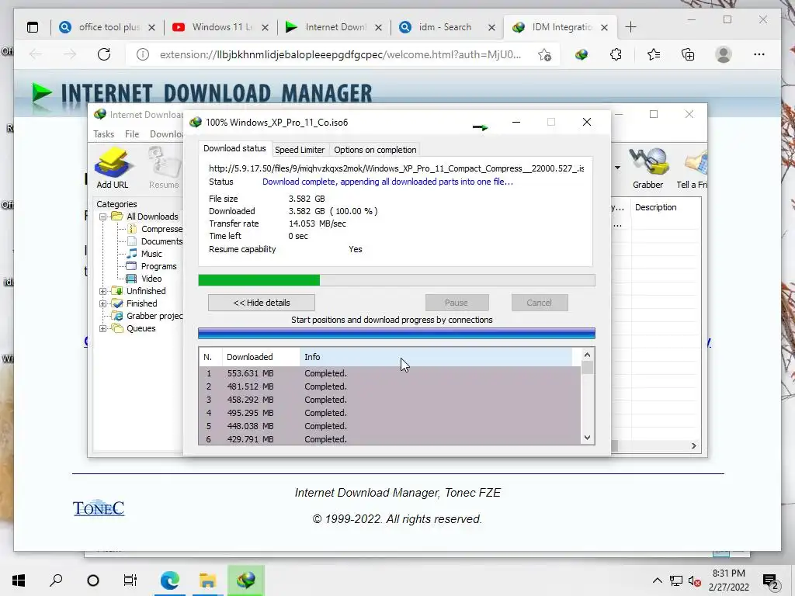The width and height of the screenshot is (795, 596).
Task: Click the Pause button
Action: (x=457, y=303)
